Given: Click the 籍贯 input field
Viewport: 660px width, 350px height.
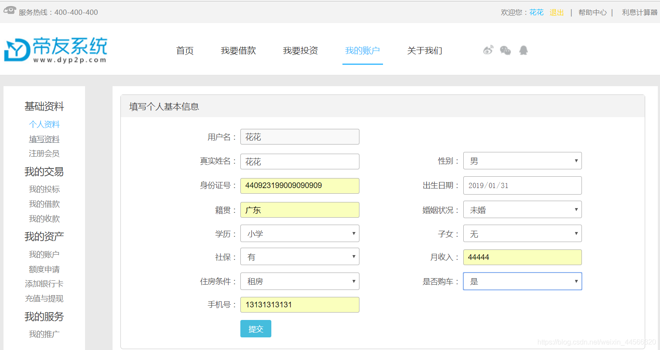Looking at the screenshot, I should (x=300, y=210).
